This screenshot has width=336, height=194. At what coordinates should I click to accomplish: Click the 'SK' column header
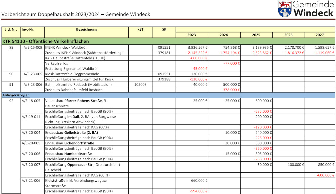pos(164,29)
